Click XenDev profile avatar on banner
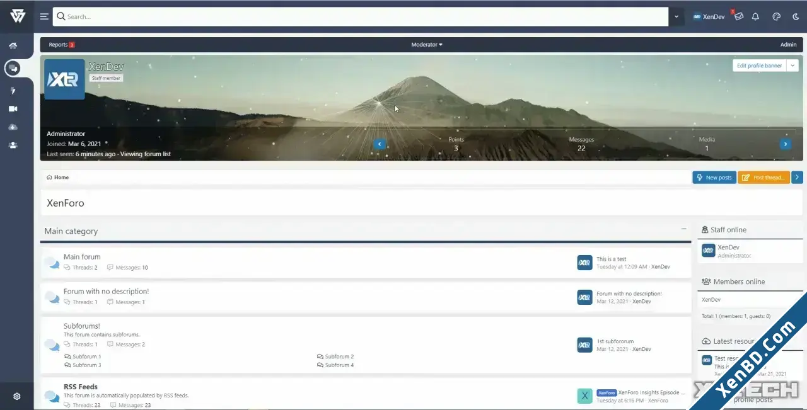 [x=64, y=79]
